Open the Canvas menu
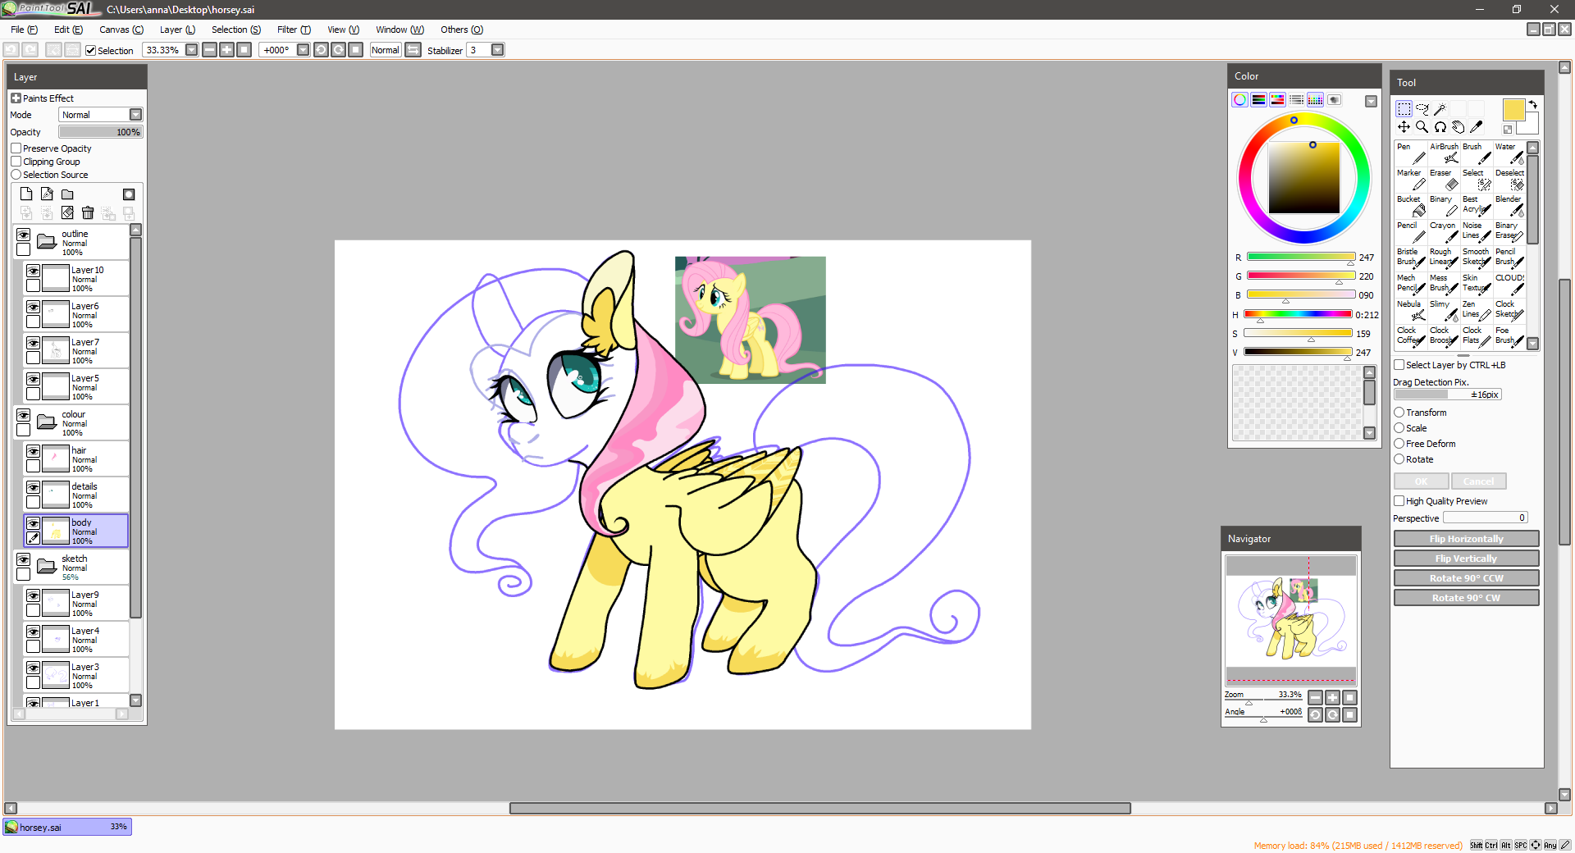 (x=121, y=30)
